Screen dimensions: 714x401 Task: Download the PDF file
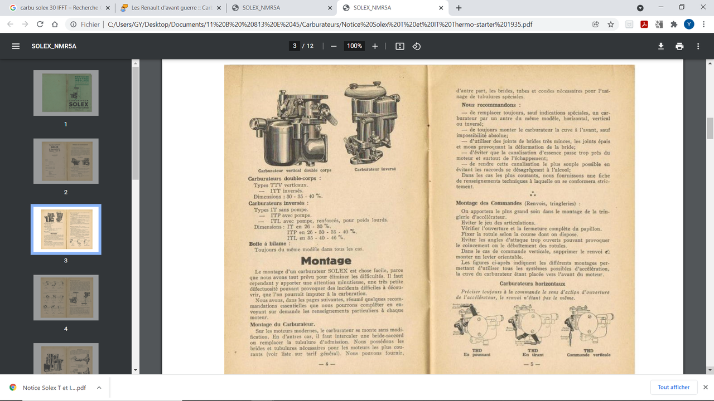(661, 46)
